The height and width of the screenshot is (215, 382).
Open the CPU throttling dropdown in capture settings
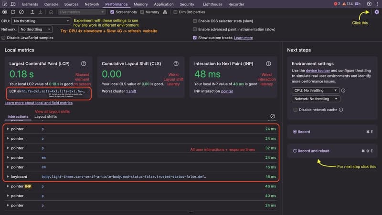(x=41, y=21)
